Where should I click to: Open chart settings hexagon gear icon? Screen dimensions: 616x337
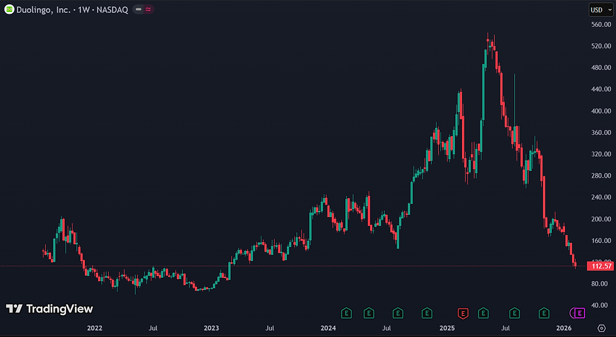(x=602, y=328)
